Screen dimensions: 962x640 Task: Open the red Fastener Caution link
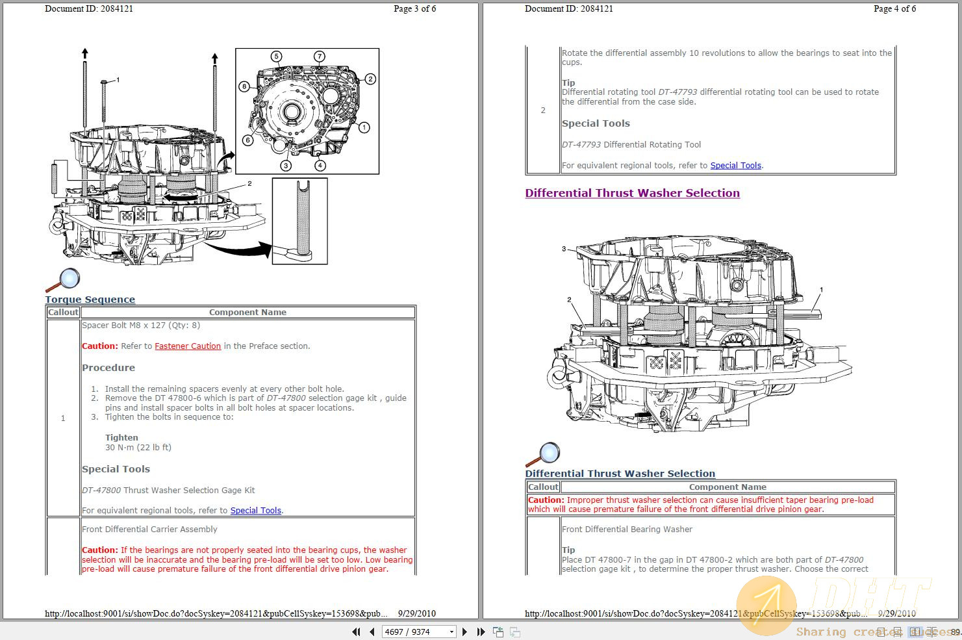pos(188,346)
